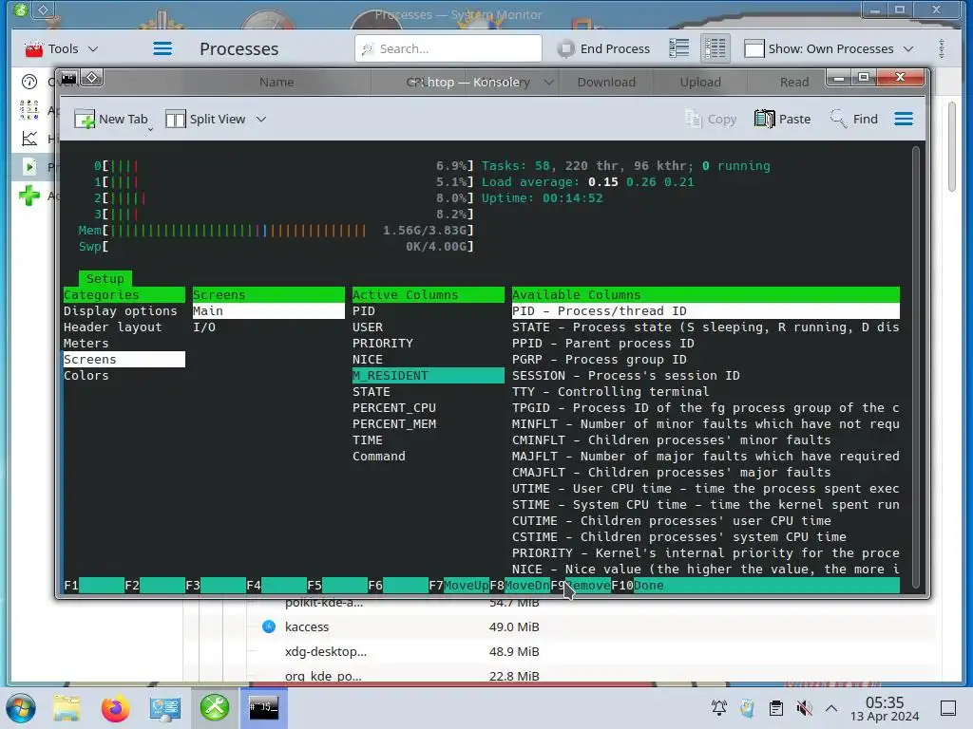Image resolution: width=973 pixels, height=729 pixels.
Task: Select Command in Active Columns
Action: pos(429,457)
